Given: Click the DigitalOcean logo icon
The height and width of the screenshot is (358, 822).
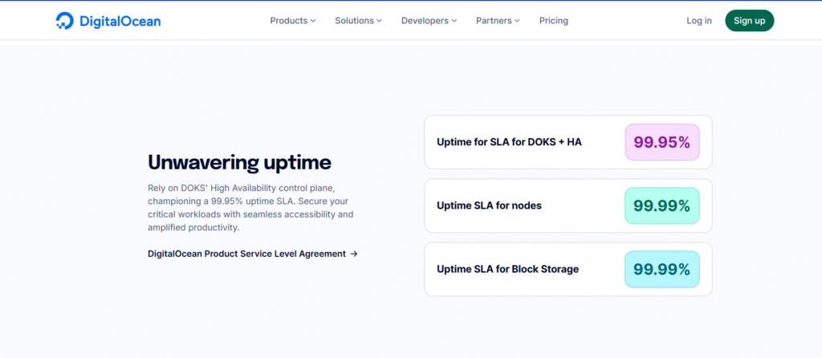Looking at the screenshot, I should (x=65, y=21).
